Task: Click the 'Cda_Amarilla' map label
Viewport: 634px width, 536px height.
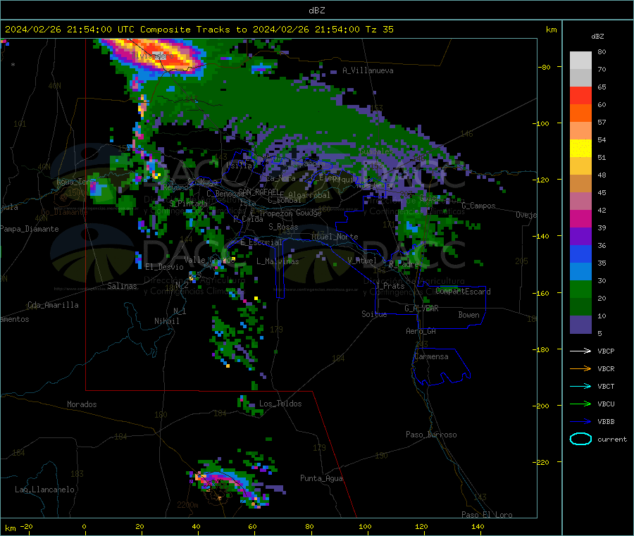Action: (x=53, y=305)
